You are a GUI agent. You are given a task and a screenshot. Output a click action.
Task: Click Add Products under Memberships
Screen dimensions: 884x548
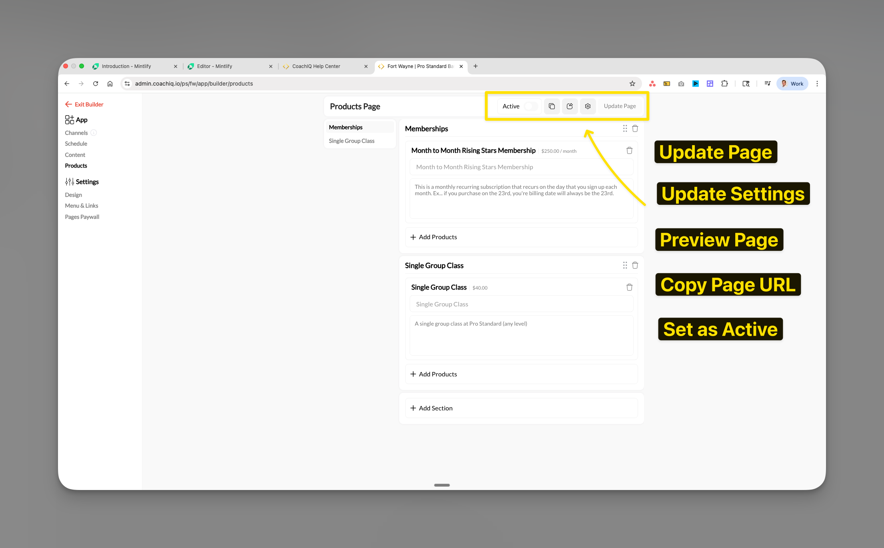coord(438,237)
